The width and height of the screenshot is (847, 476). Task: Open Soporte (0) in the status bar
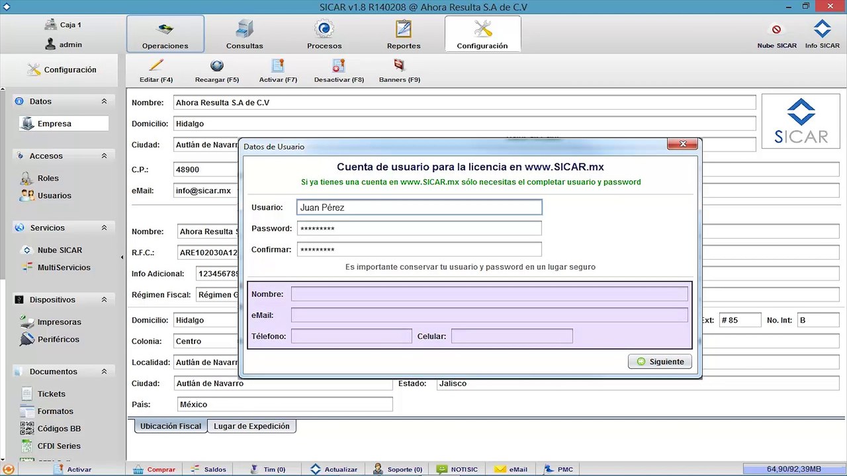397,469
